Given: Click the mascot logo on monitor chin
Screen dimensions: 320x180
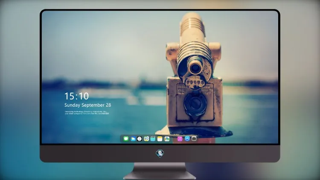Looking at the screenshot, I should (x=160, y=153).
